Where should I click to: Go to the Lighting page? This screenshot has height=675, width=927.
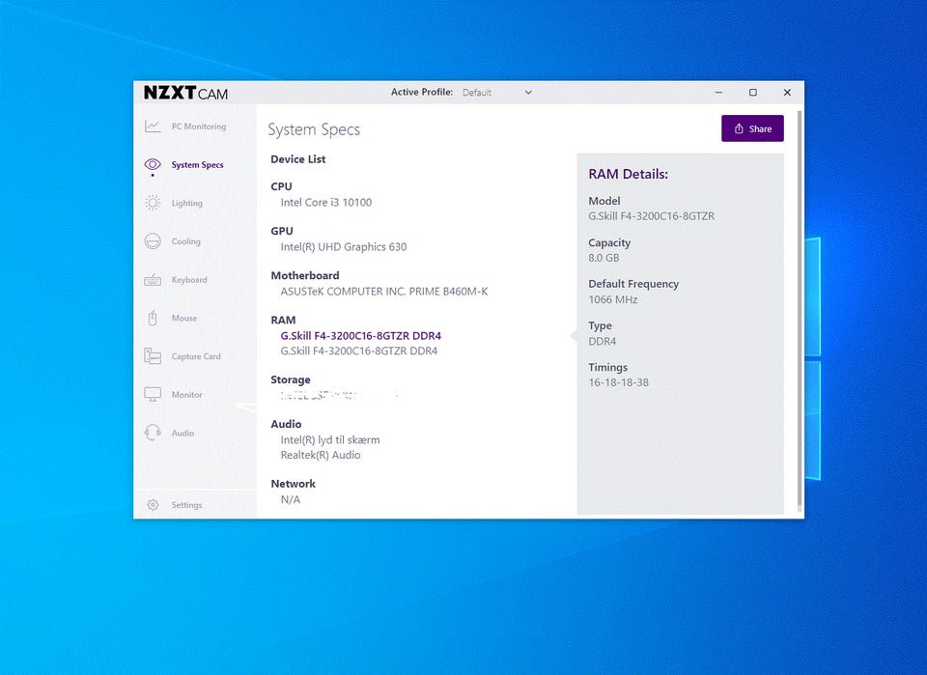pyautogui.click(x=186, y=204)
